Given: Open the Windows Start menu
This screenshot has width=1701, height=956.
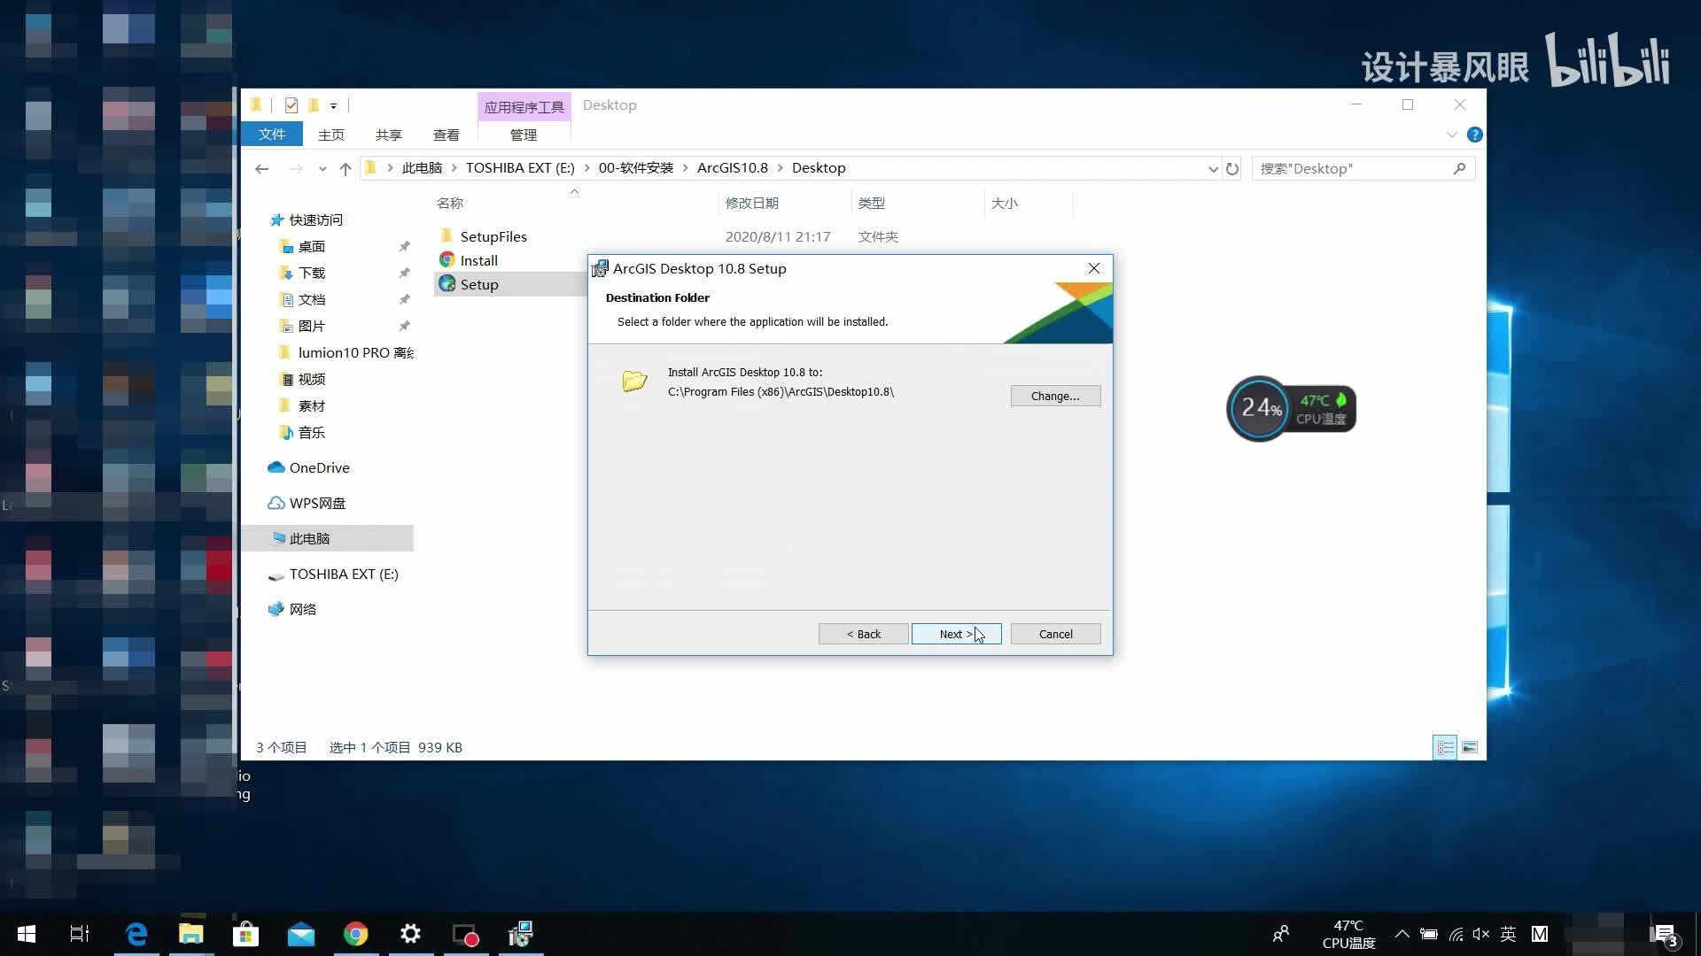Looking at the screenshot, I should pos(27,934).
